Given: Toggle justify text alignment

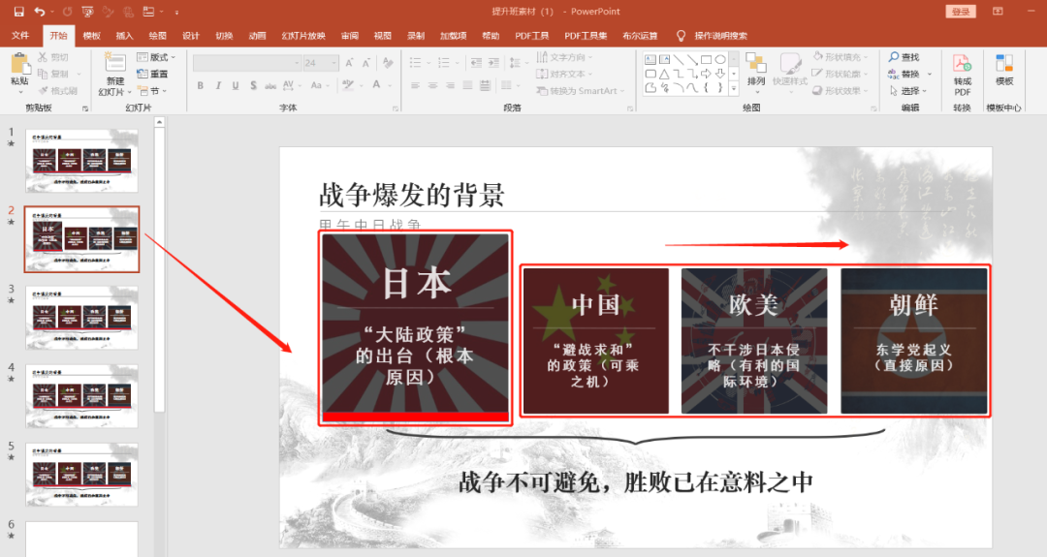Looking at the screenshot, I should coord(467,85).
